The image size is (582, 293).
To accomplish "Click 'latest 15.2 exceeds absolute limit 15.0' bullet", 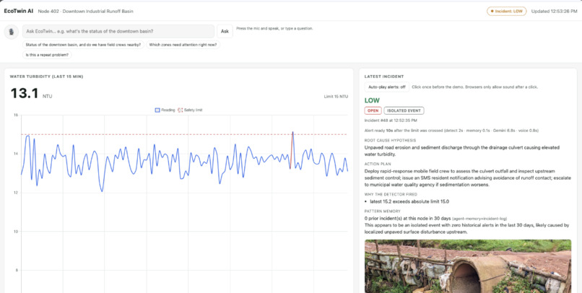I will (409, 201).
